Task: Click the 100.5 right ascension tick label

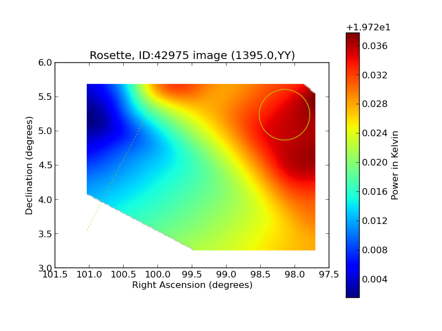Action: 123,274
